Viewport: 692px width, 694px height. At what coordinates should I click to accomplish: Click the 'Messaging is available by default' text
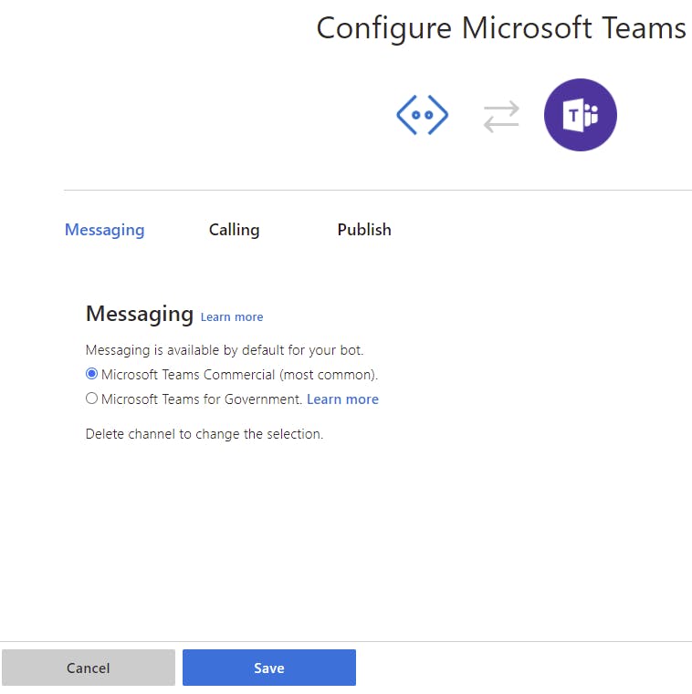tap(224, 350)
